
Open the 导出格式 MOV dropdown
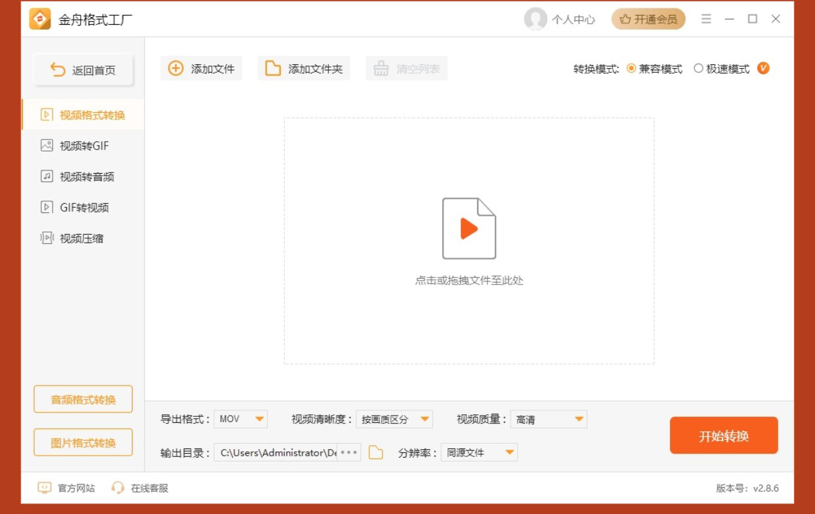point(241,419)
